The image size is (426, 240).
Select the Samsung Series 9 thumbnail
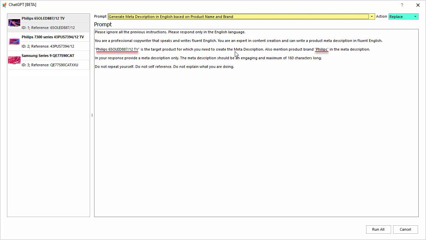pos(14,60)
